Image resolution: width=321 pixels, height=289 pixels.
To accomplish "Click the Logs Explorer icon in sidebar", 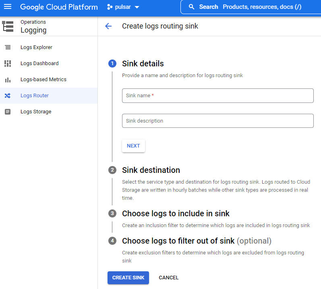I will [8, 47].
